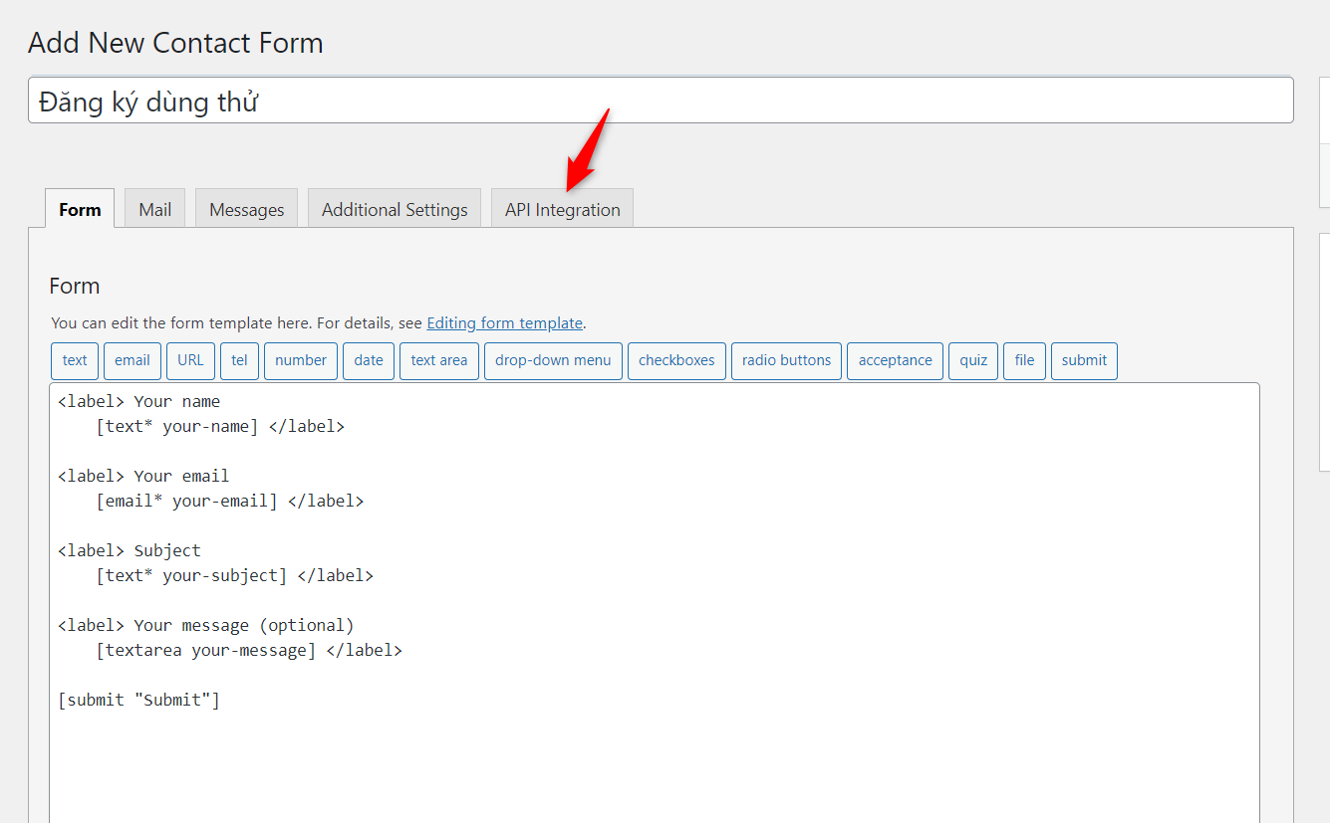Insert a submit button form-tag

click(1084, 360)
